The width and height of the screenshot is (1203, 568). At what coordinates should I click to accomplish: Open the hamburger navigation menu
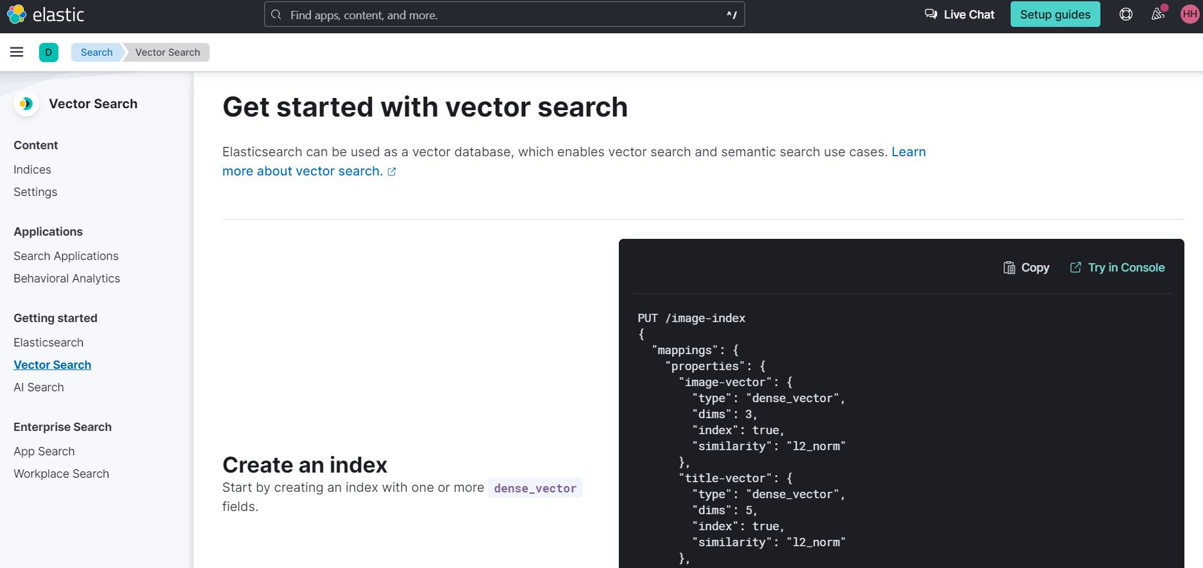[17, 52]
